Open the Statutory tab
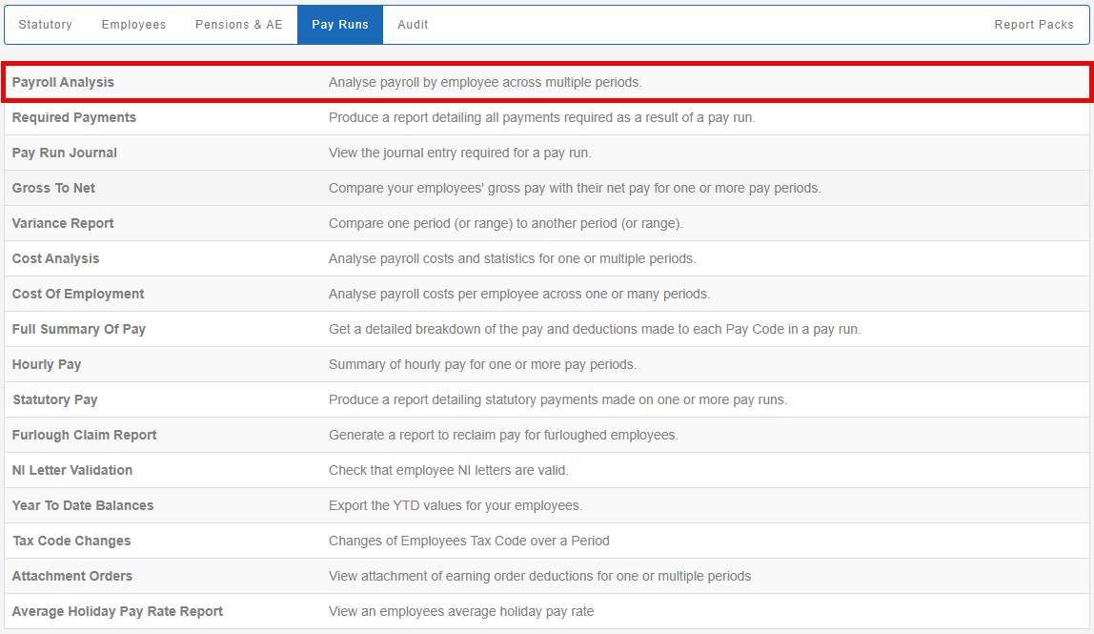Image resolution: width=1094 pixels, height=634 pixels. (46, 25)
